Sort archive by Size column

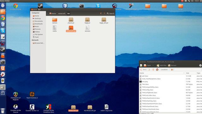coord(191,73)
